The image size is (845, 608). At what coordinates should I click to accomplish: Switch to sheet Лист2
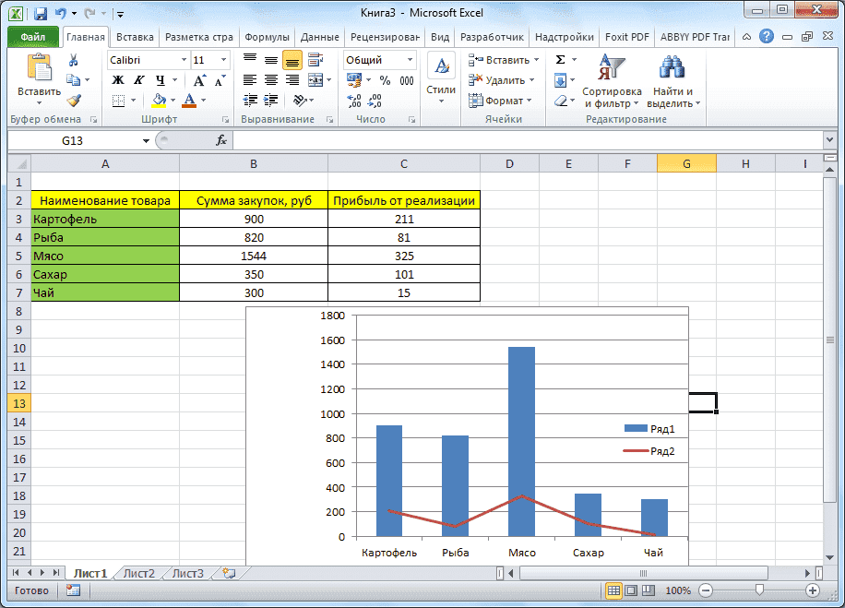tap(137, 573)
